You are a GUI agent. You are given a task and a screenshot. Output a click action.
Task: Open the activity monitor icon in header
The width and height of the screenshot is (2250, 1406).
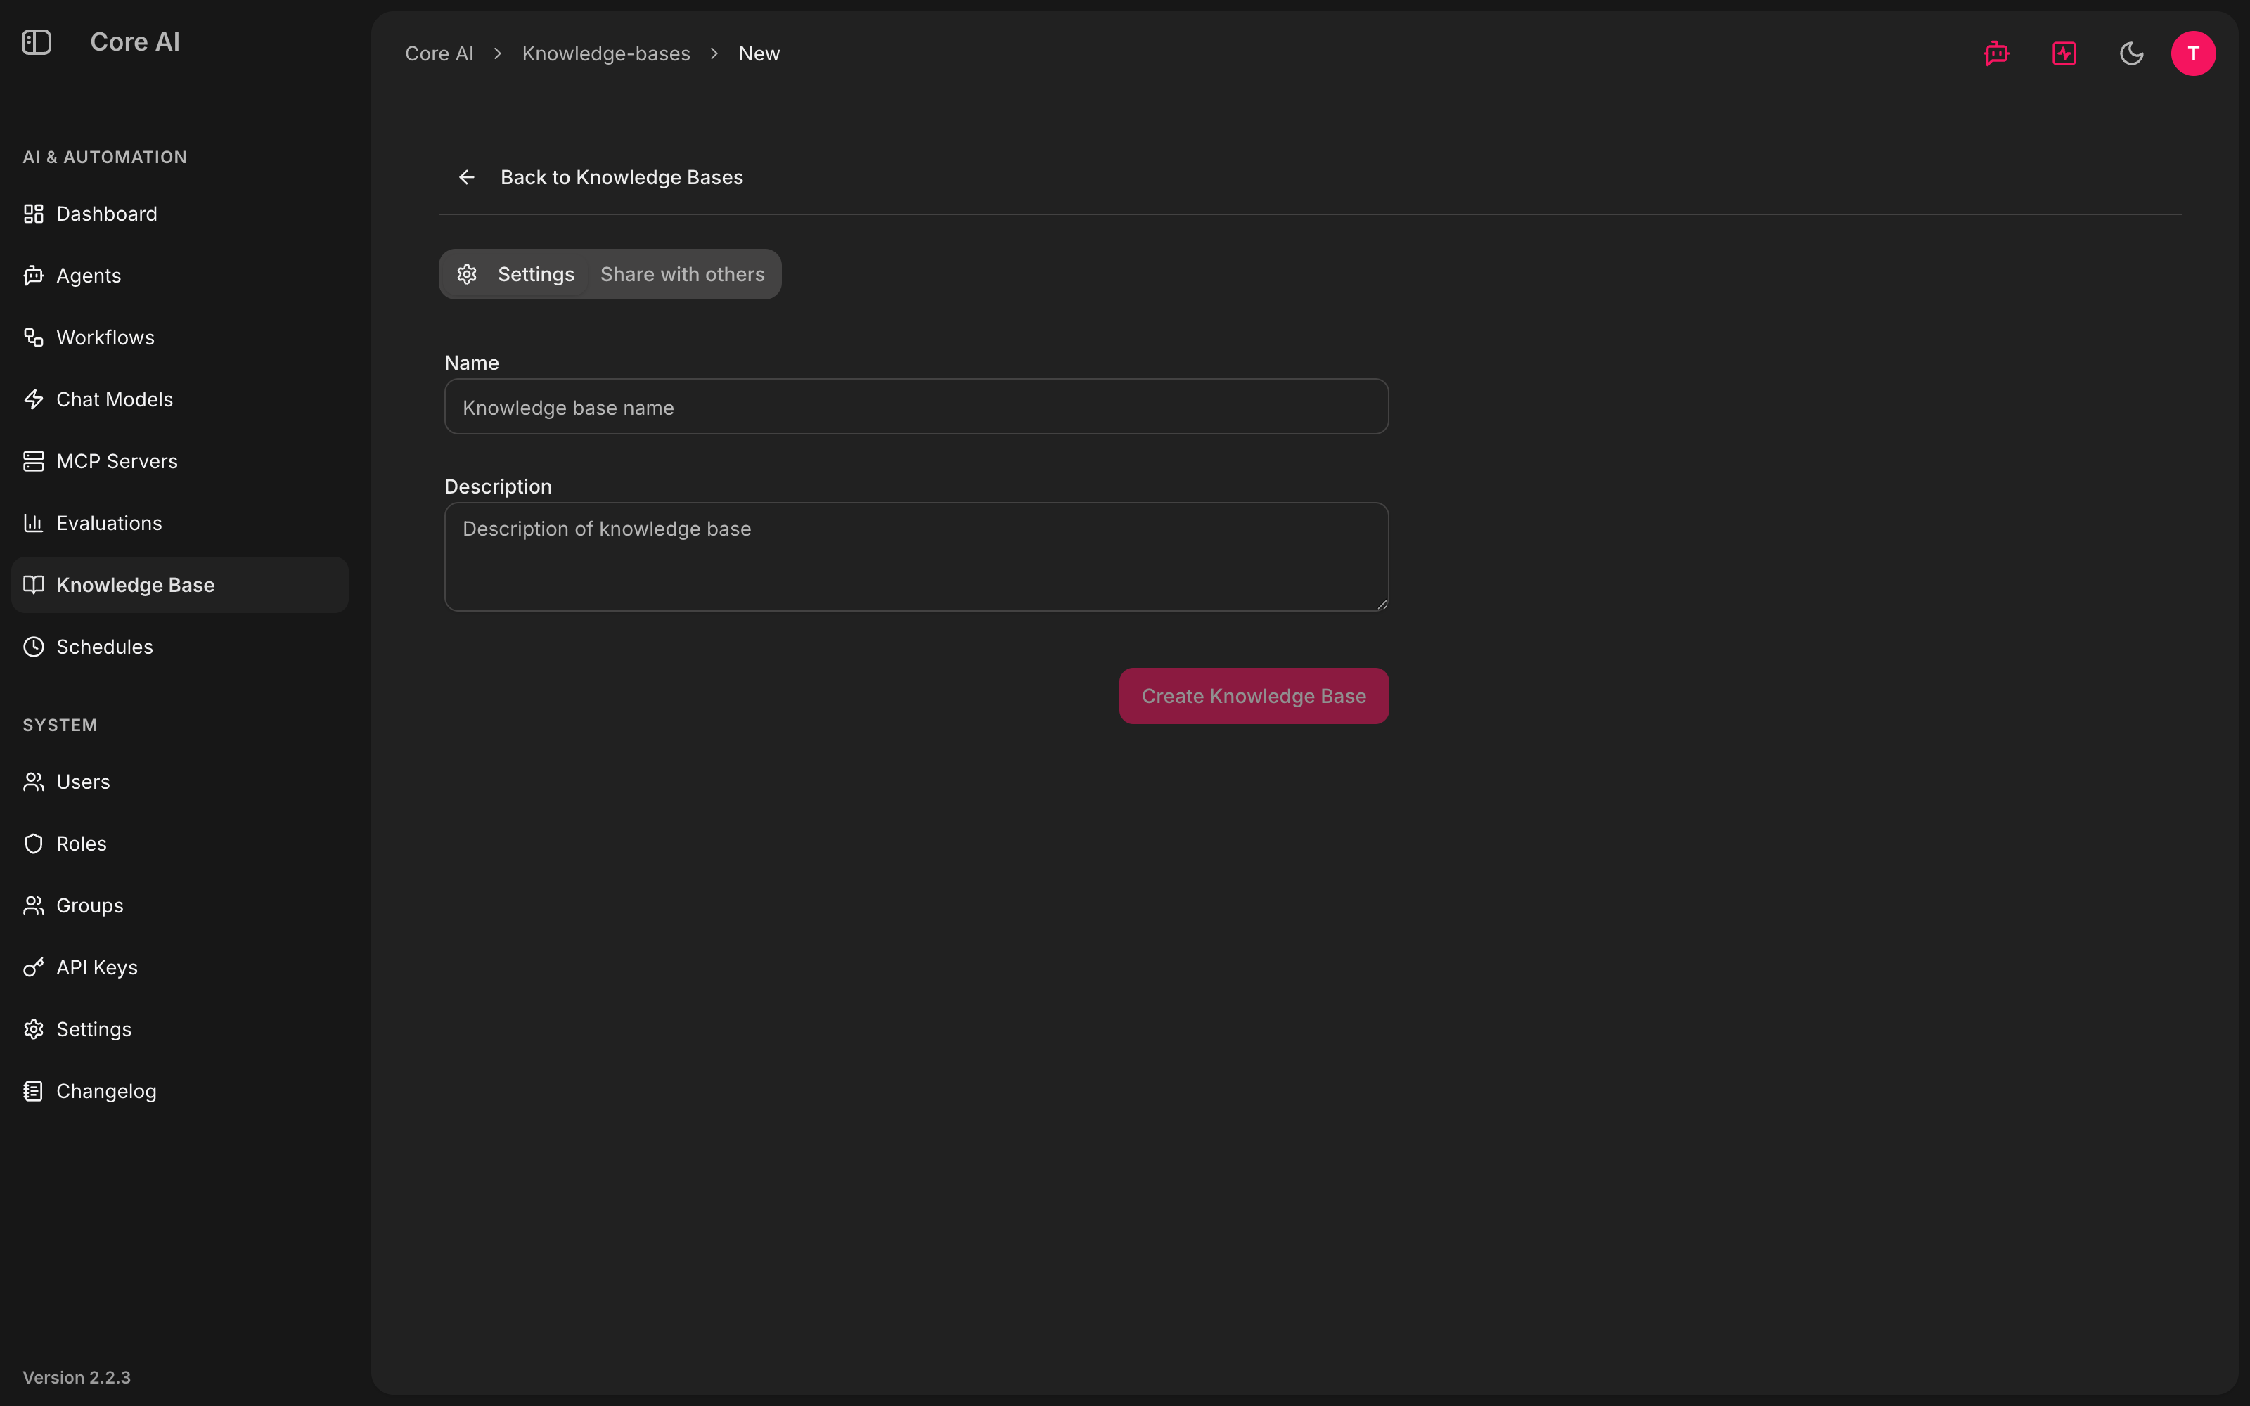(2064, 53)
